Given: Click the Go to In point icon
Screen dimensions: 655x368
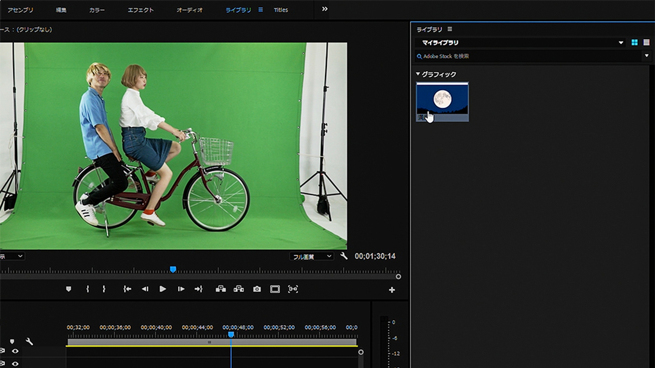Looking at the screenshot, I should click(x=127, y=289).
